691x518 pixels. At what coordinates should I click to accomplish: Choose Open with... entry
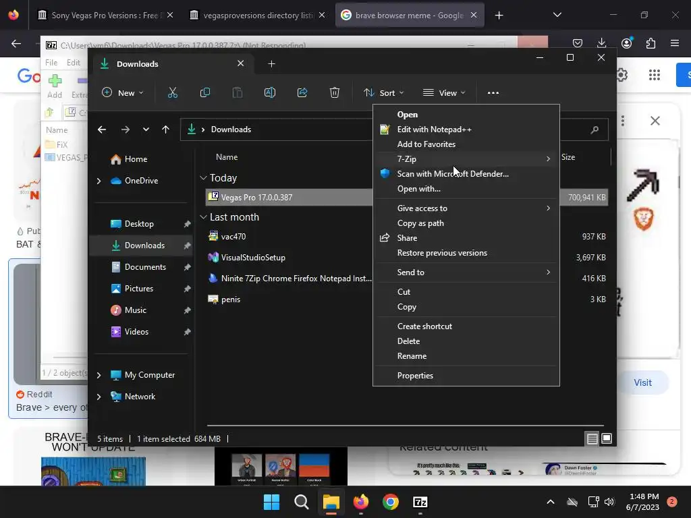click(466, 189)
